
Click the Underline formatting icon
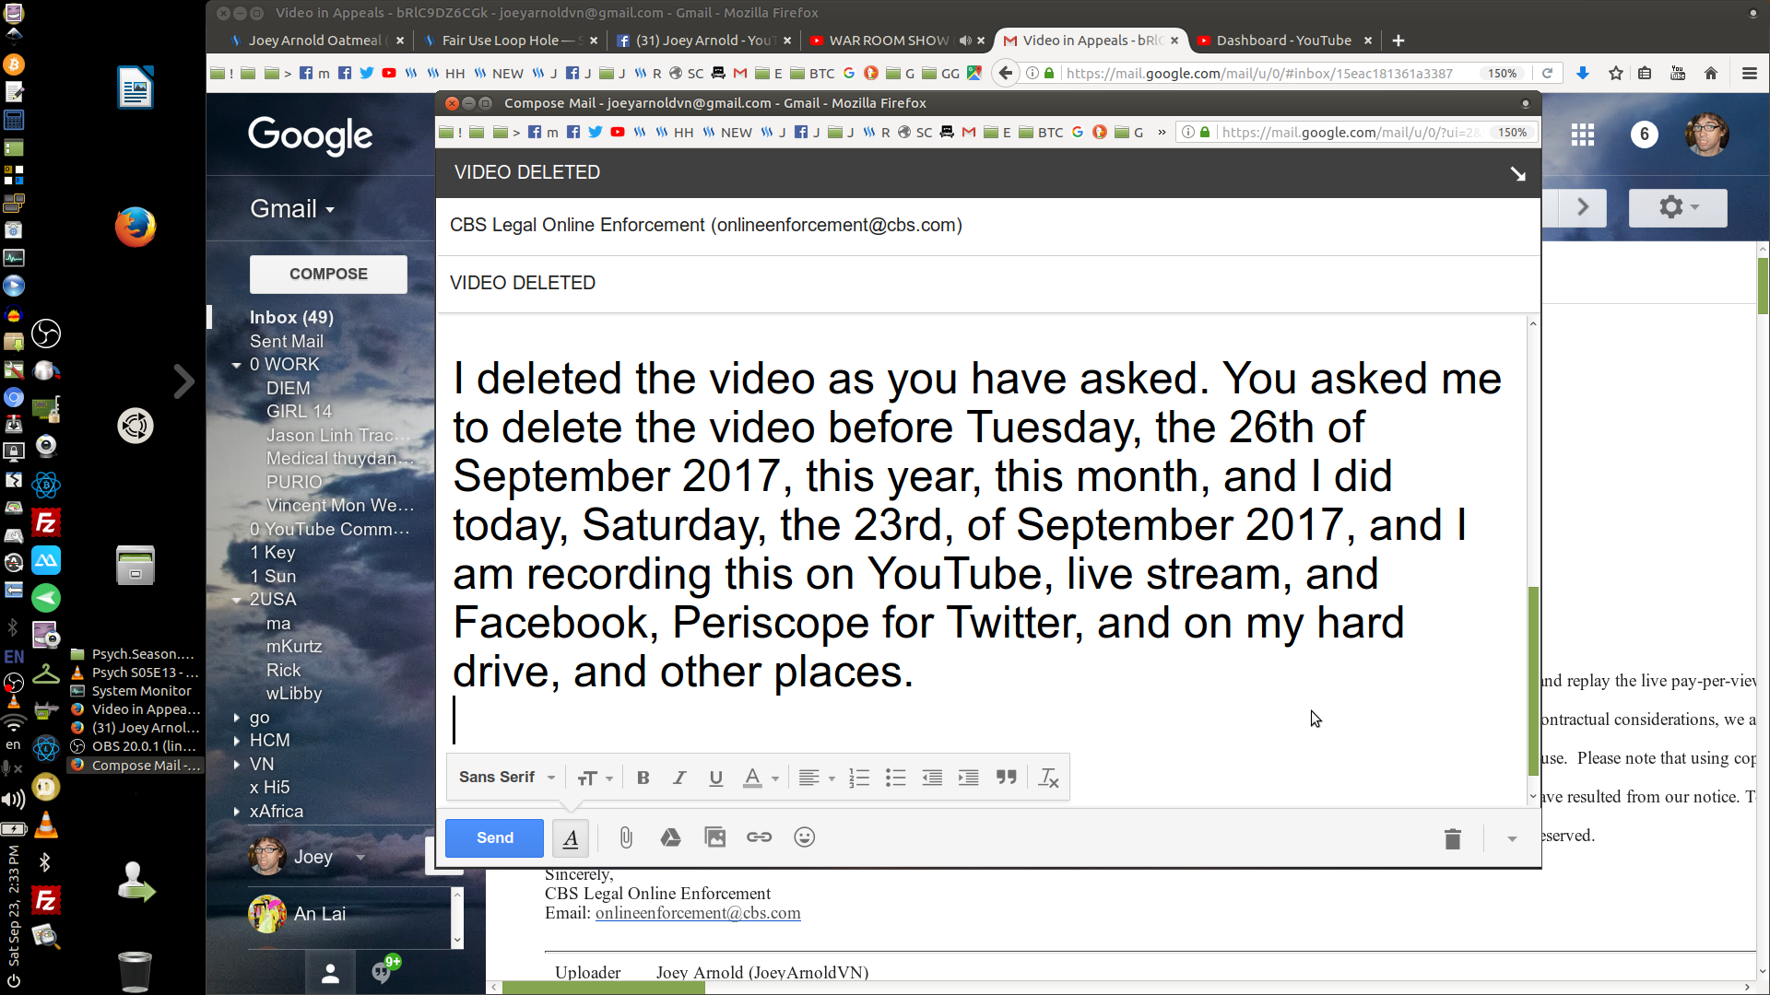coord(716,778)
